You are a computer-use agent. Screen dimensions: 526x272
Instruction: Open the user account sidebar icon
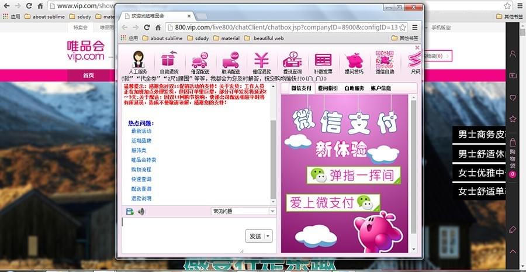pyautogui.click(x=513, y=54)
